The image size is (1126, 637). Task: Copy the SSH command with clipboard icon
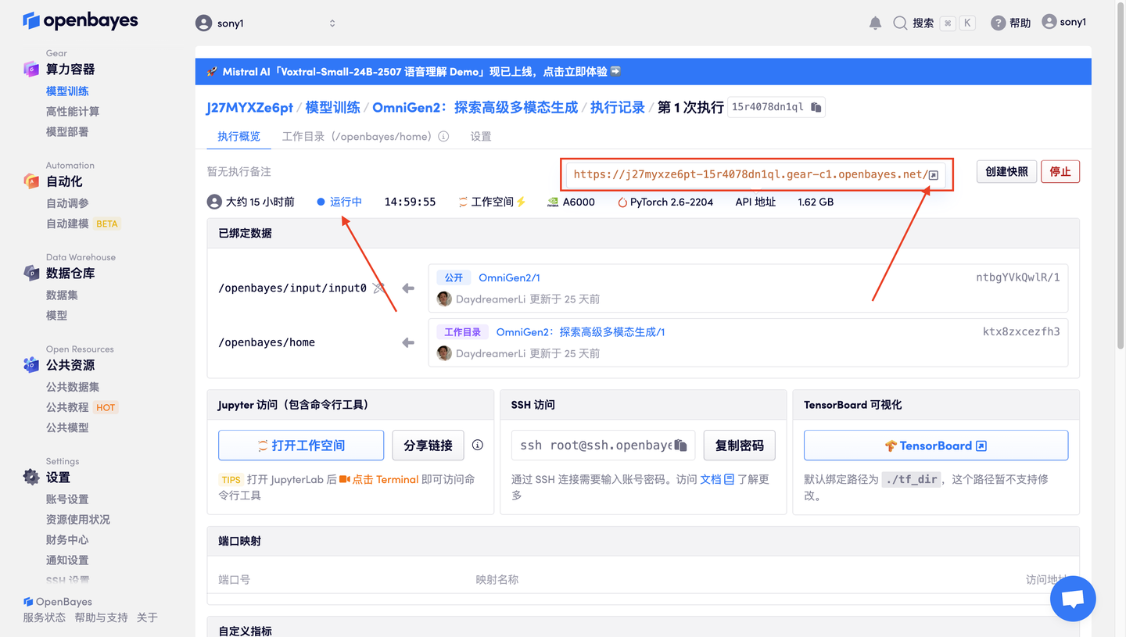[x=680, y=445]
